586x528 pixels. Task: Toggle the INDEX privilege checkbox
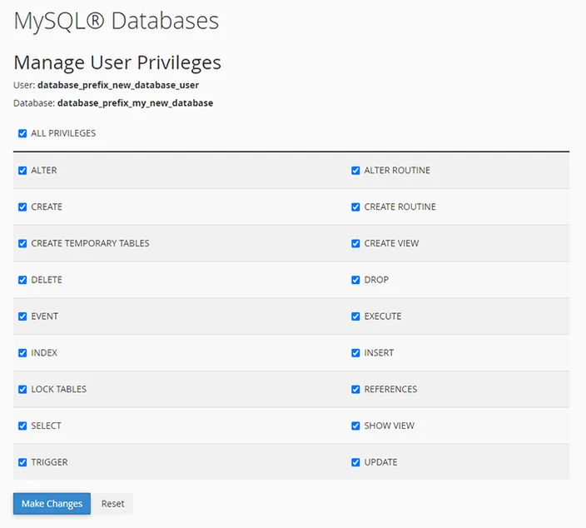[22, 352]
